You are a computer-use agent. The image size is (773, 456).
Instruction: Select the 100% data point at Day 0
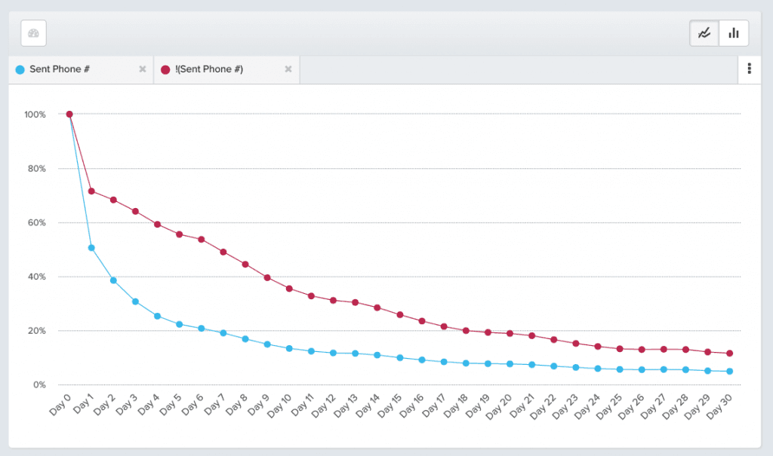pyautogui.click(x=69, y=115)
